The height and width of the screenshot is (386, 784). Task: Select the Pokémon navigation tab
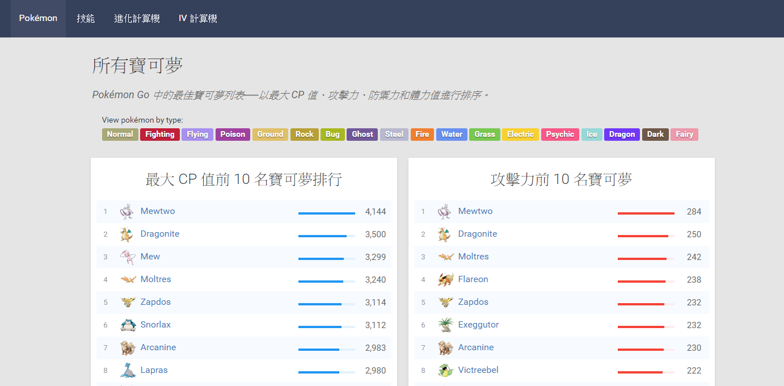pos(38,19)
